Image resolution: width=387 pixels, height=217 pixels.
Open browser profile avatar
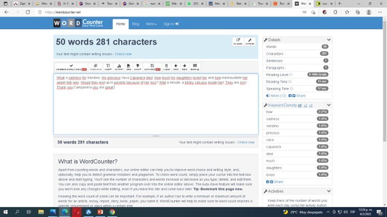pyautogui.click(x=369, y=12)
